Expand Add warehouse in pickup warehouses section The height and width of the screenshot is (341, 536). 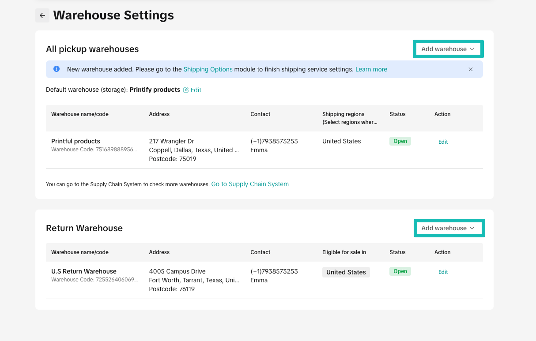[x=448, y=49]
